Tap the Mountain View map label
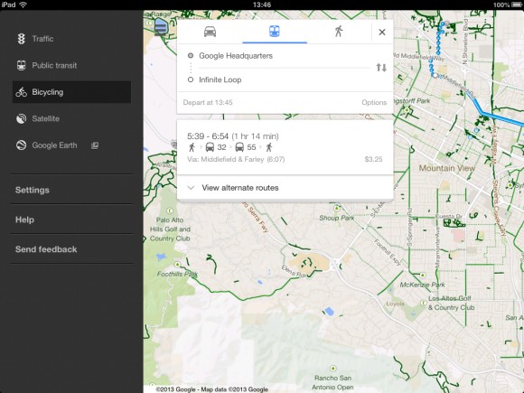This screenshot has height=393, width=524. coord(447,168)
